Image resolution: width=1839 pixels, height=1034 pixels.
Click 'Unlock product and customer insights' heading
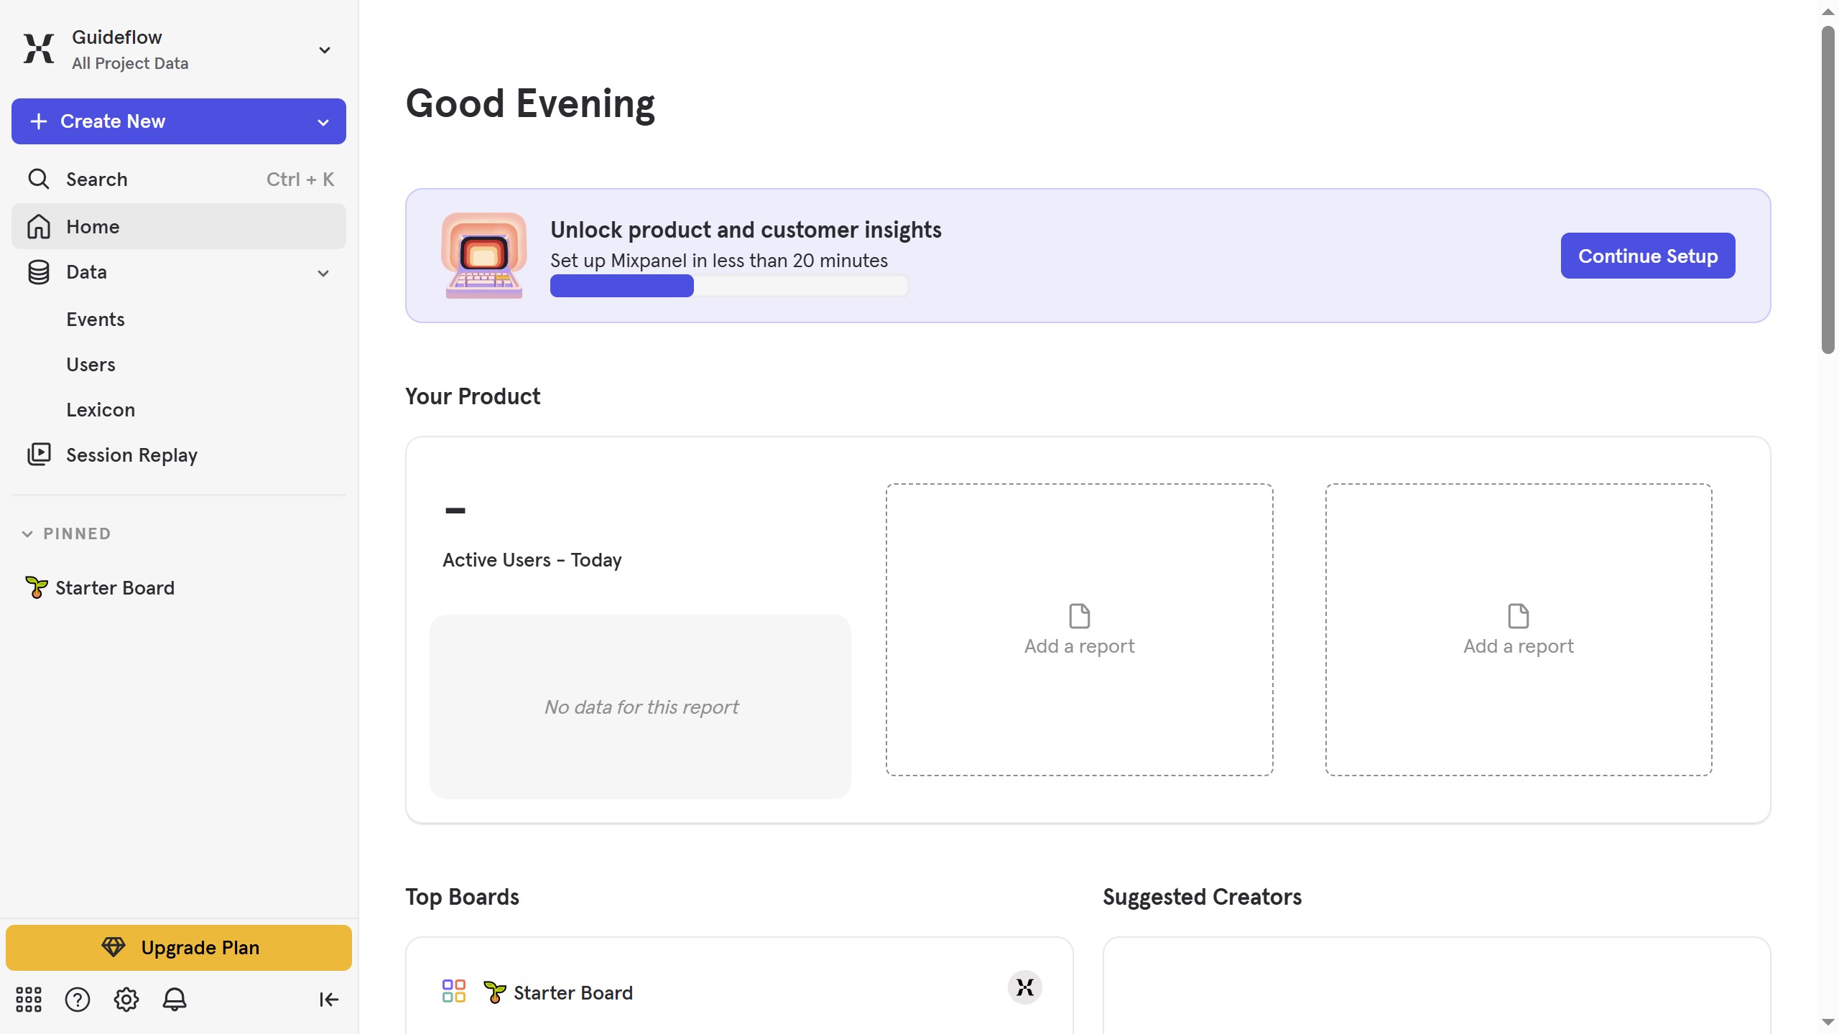click(x=746, y=230)
